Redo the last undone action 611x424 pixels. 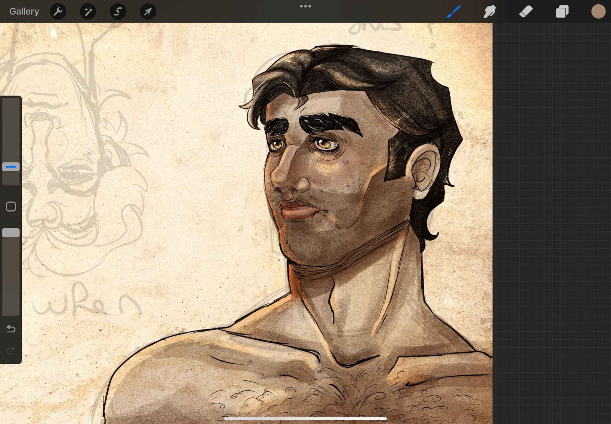(11, 350)
